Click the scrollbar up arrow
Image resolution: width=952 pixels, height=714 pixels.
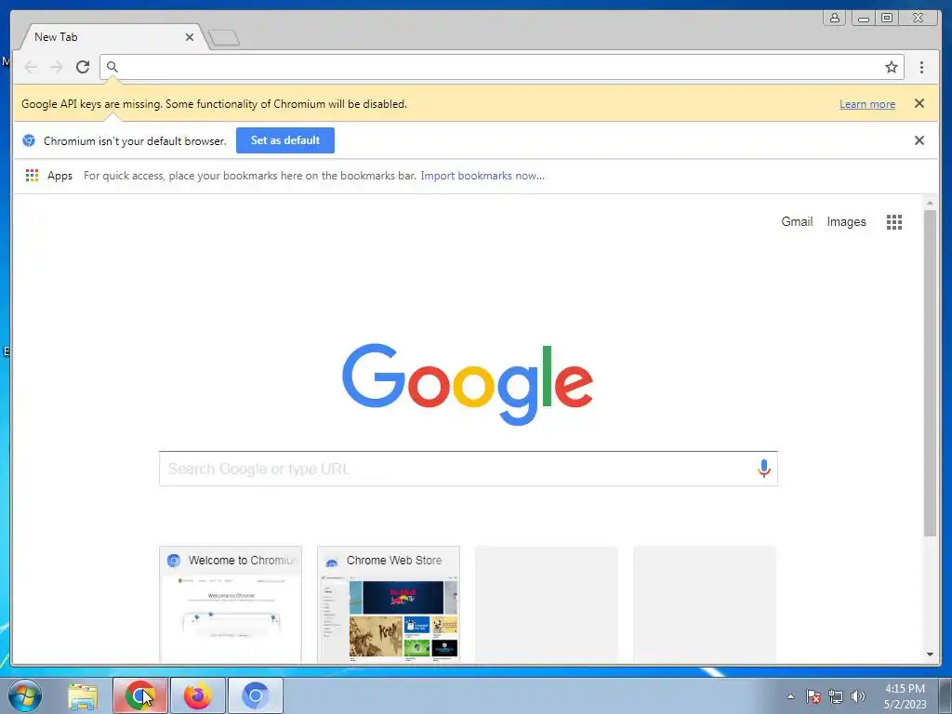click(930, 203)
